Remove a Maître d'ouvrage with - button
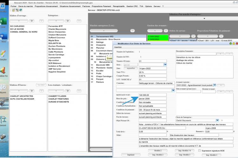This screenshot has width=238, height=158. tap(42, 21)
